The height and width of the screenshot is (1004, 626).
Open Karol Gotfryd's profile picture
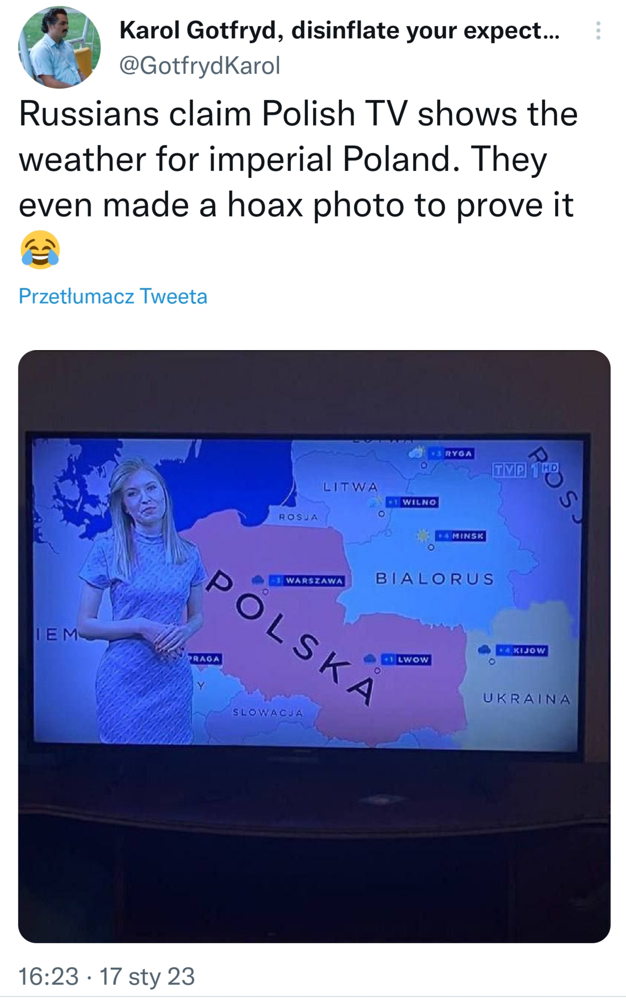click(59, 47)
